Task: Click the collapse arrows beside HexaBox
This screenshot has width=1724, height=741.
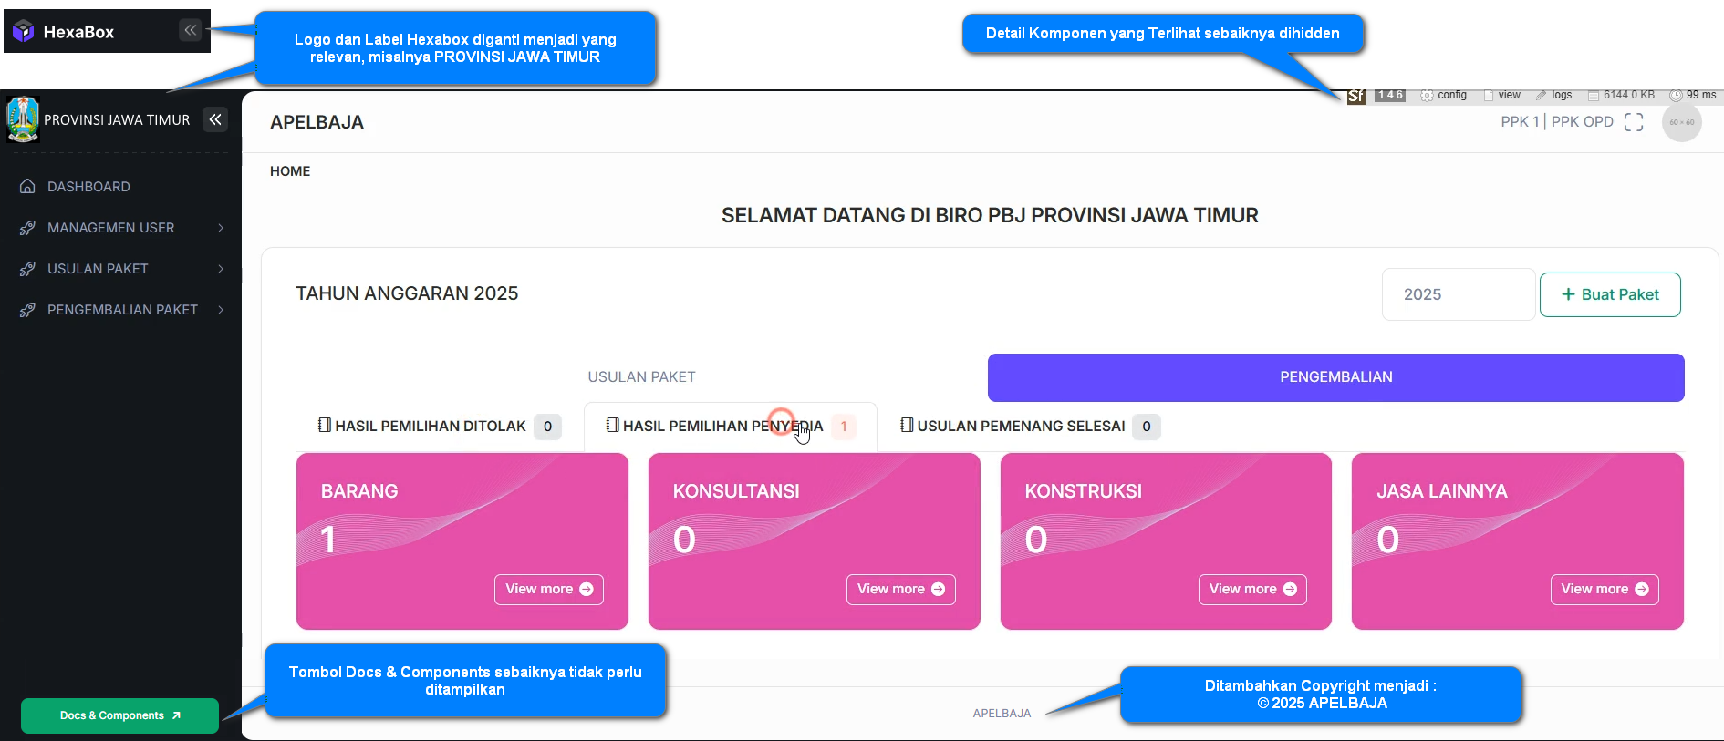Action: click(190, 30)
